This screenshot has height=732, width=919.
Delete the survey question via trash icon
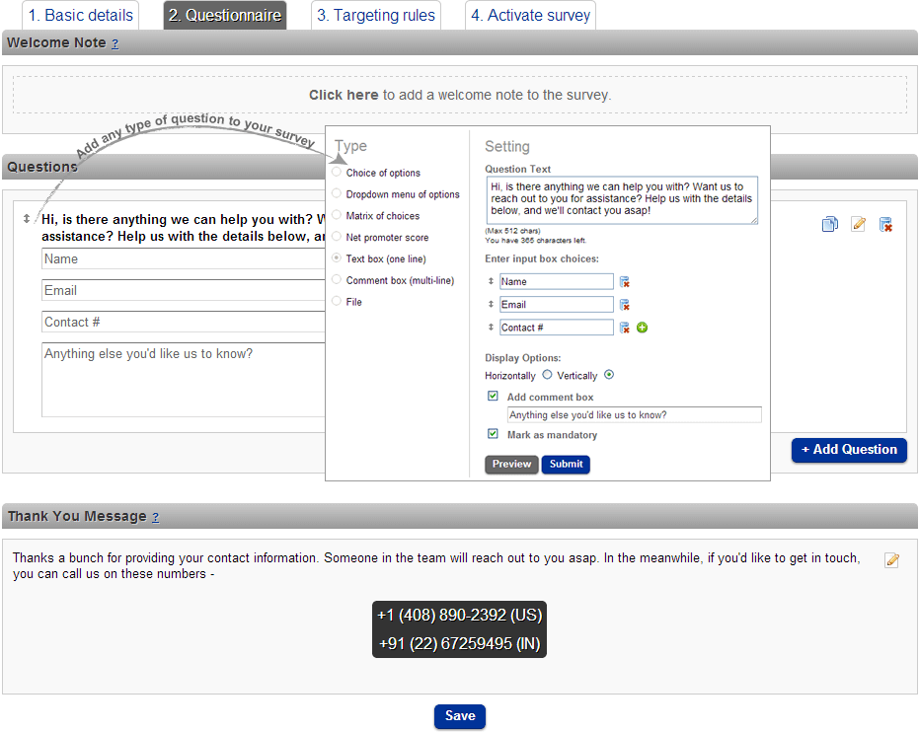pyautogui.click(x=885, y=224)
